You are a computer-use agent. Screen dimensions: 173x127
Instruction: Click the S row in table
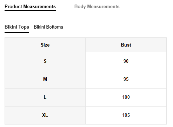[86, 61]
